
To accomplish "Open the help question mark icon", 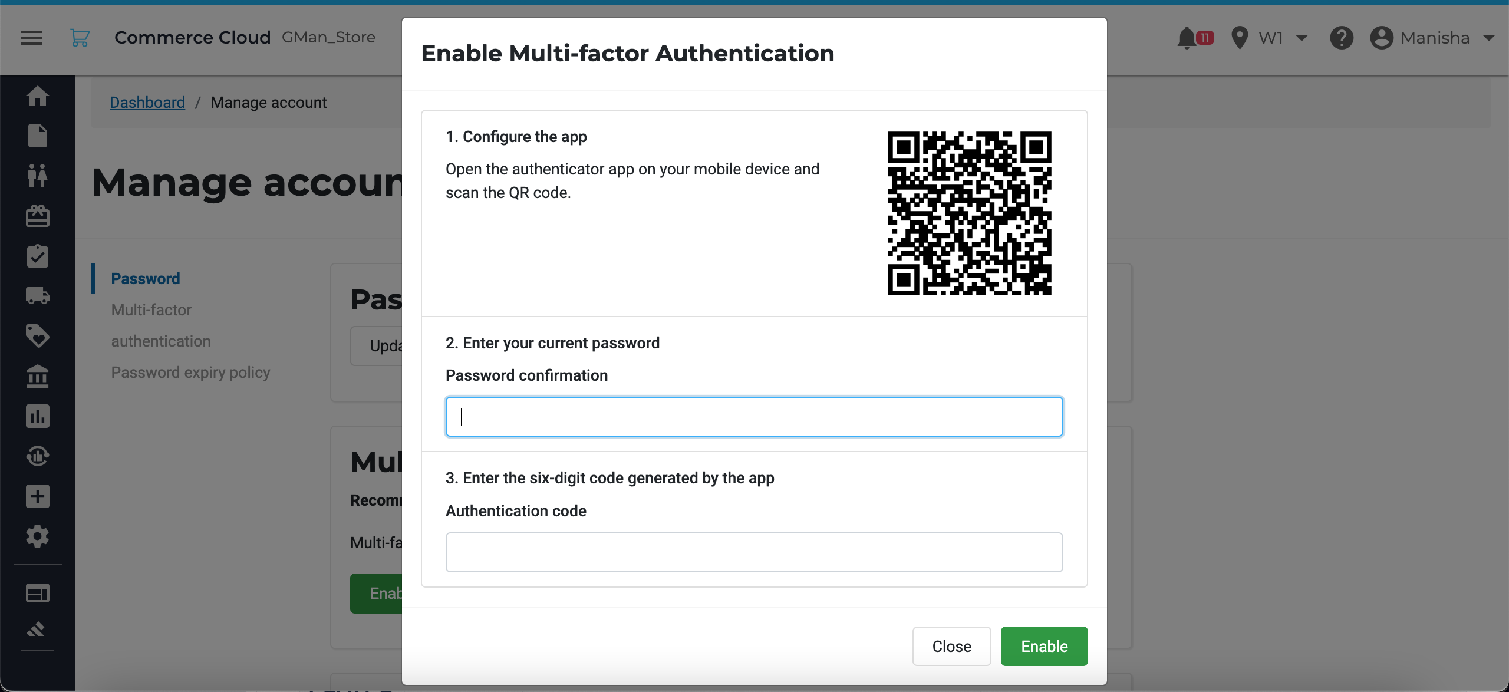I will point(1342,38).
